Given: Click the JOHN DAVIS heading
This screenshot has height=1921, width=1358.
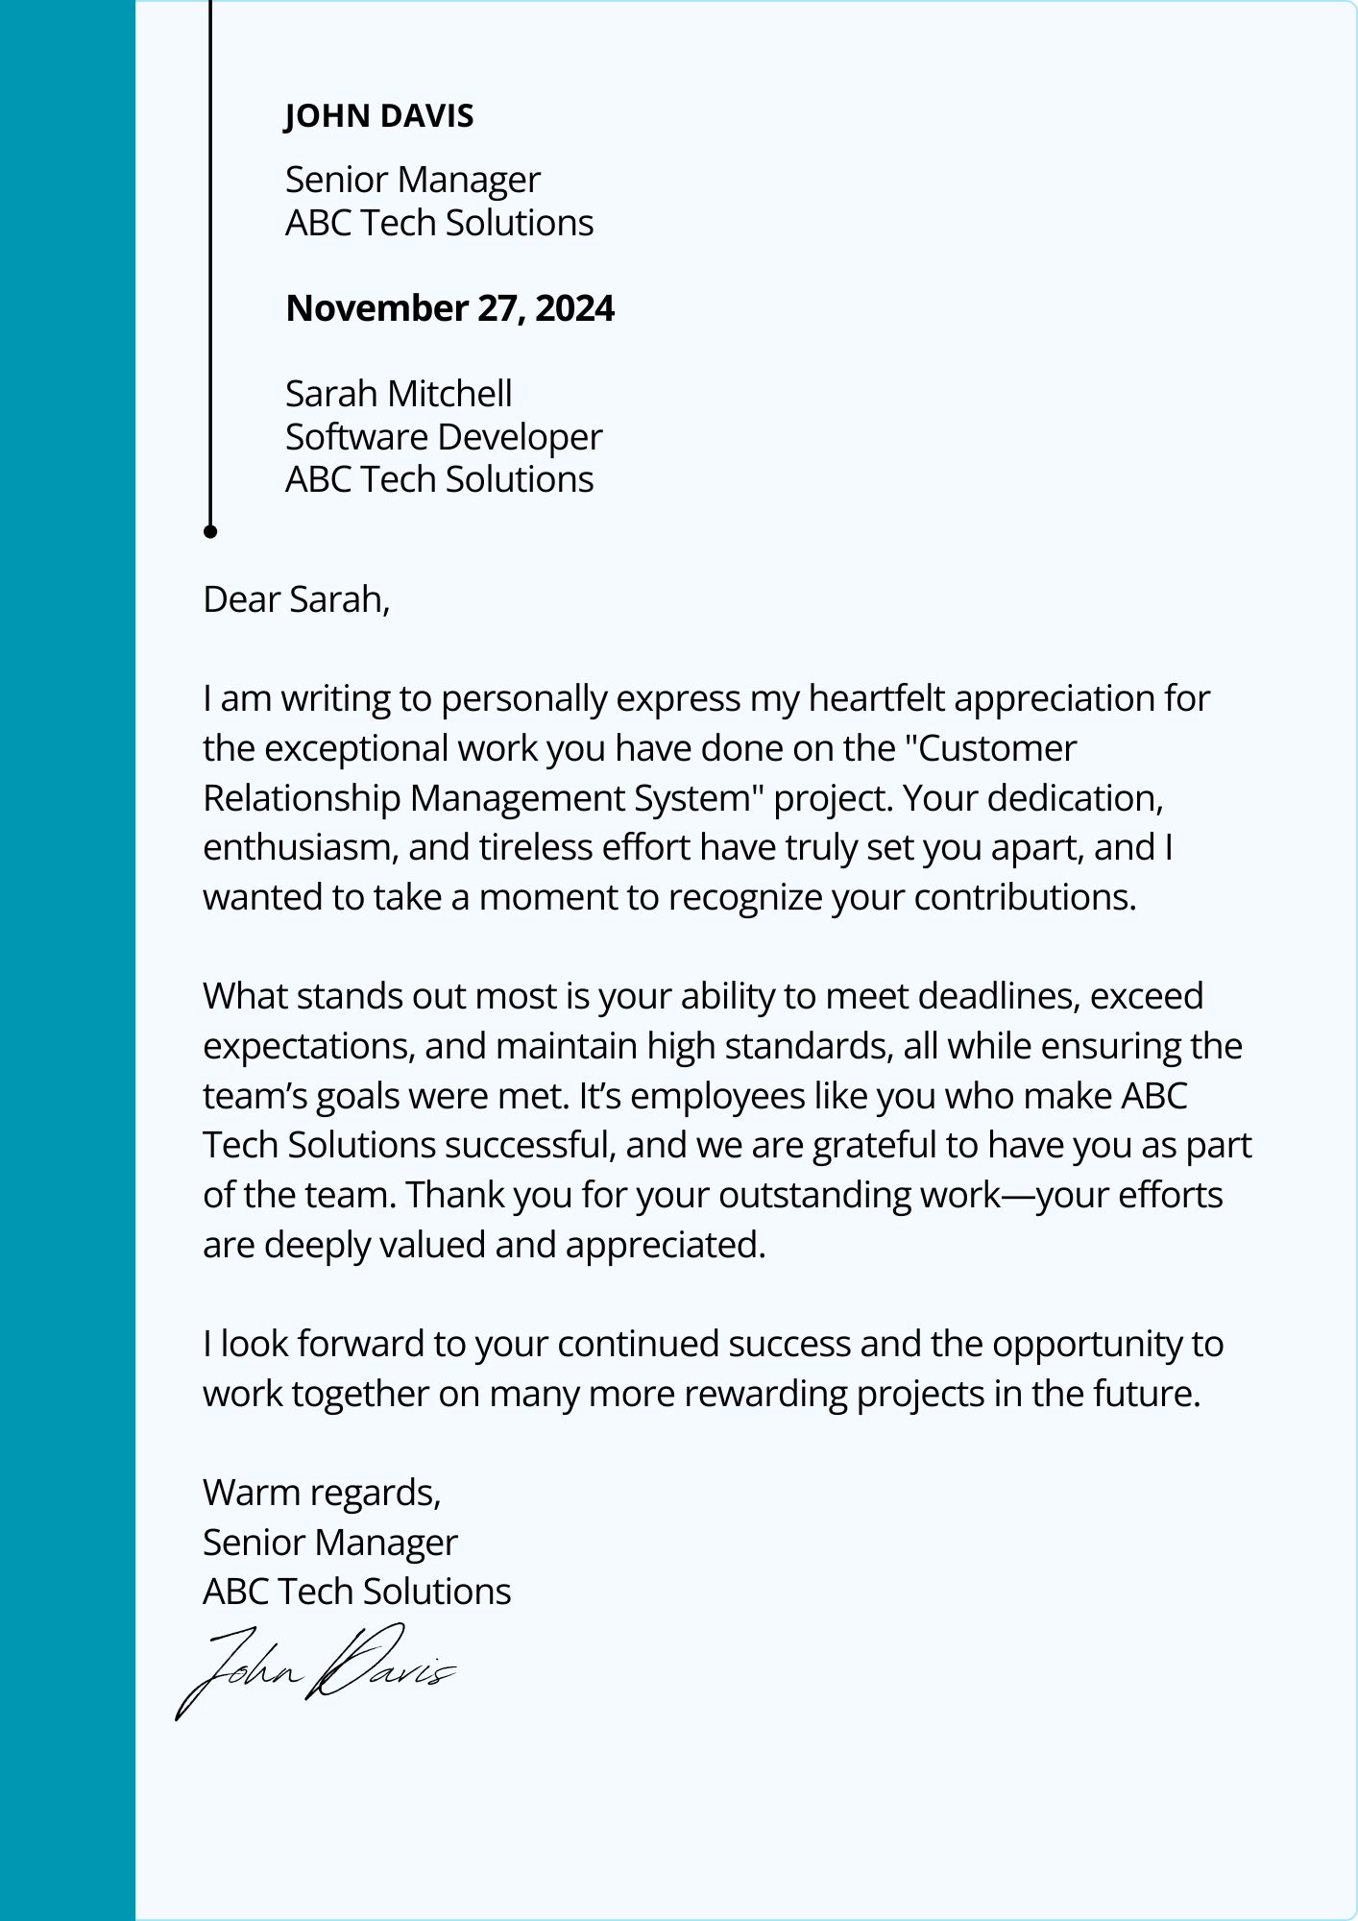Looking at the screenshot, I should pos(379,116).
